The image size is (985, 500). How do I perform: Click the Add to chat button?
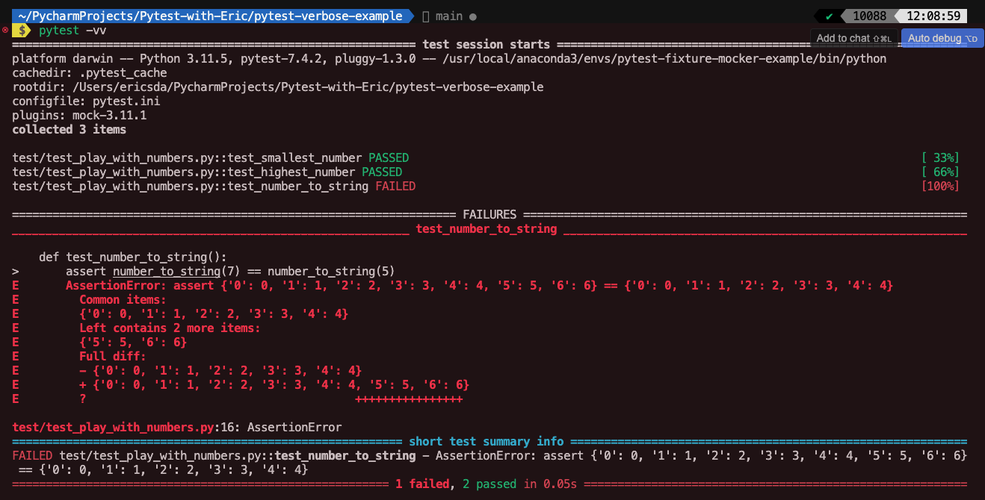854,38
